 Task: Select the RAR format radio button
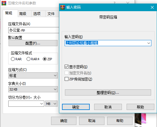13,59
